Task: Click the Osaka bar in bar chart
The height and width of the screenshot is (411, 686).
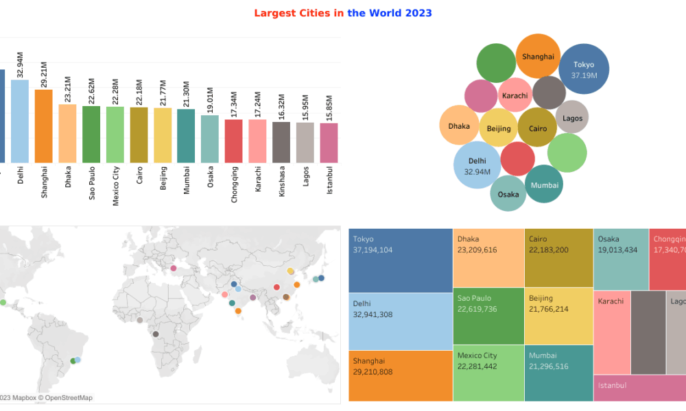Action: (x=210, y=138)
